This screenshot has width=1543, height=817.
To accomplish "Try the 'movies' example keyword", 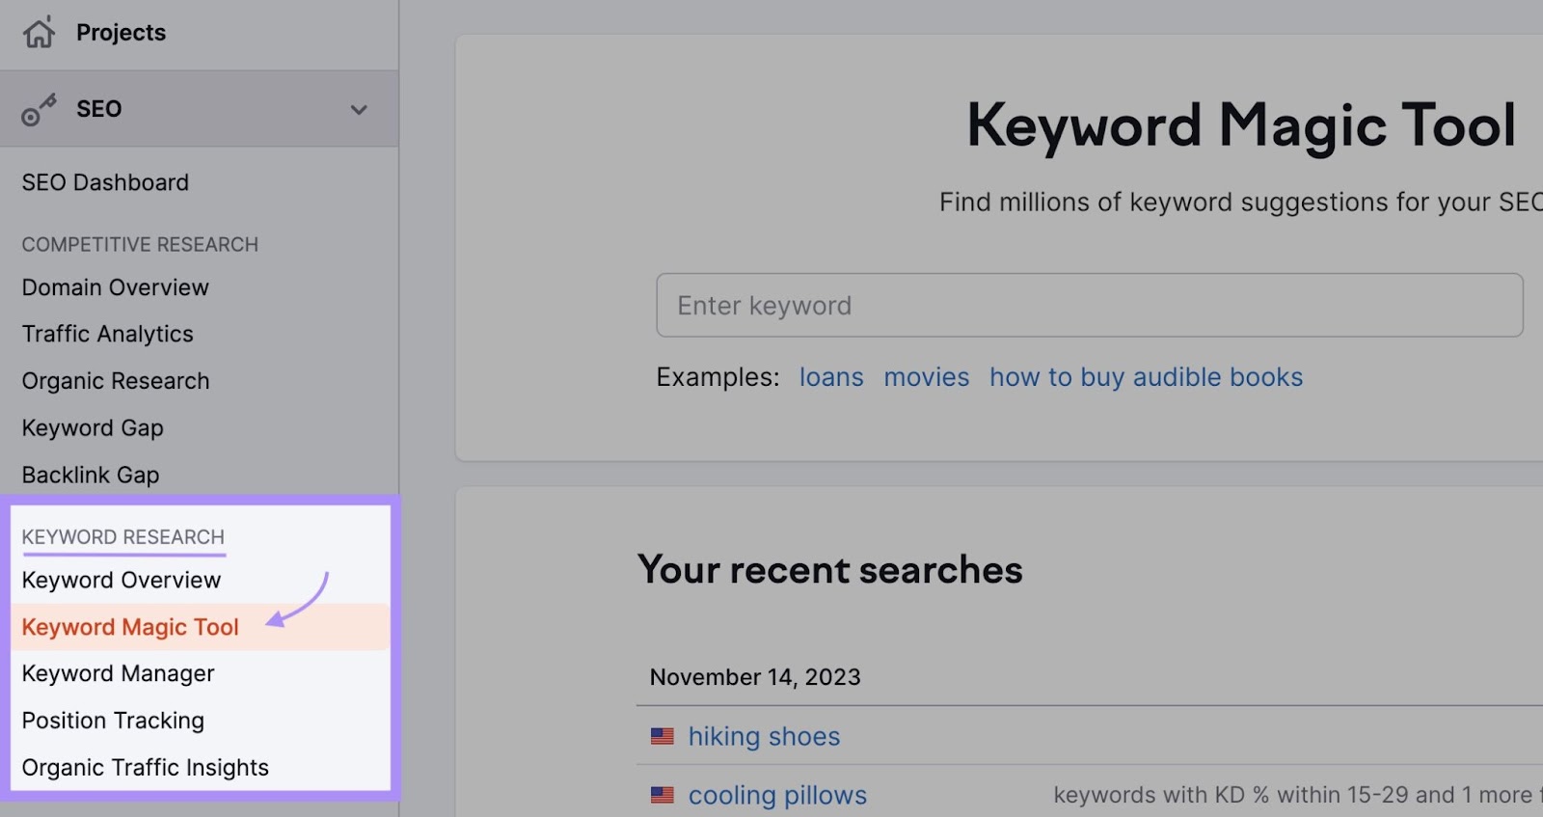I will (926, 377).
